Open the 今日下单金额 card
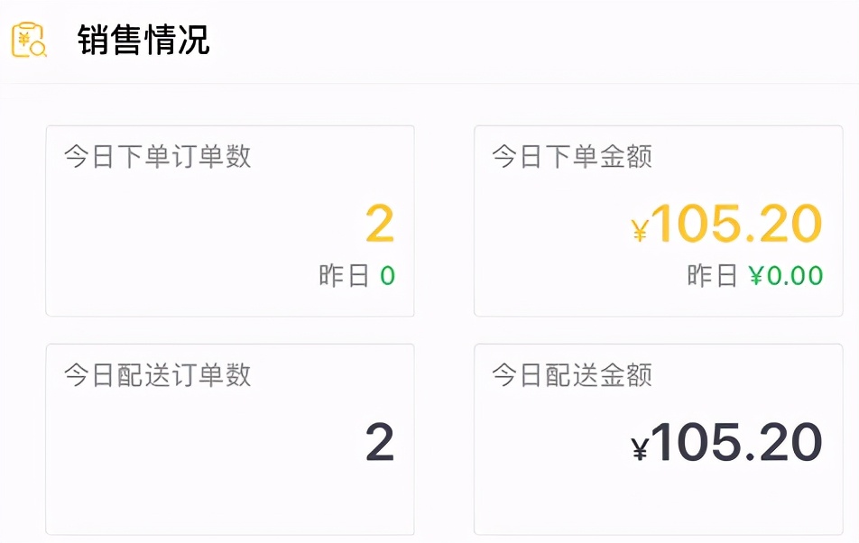859x543 pixels. (658, 219)
